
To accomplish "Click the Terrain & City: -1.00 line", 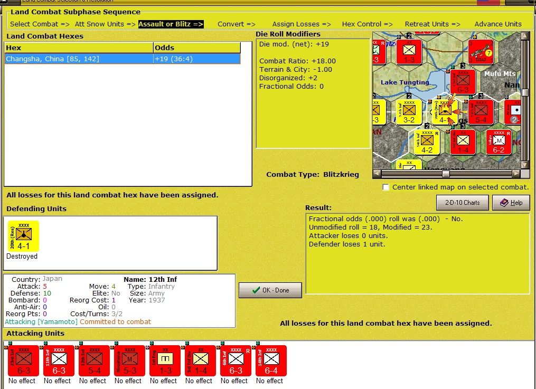I will 296,69.
